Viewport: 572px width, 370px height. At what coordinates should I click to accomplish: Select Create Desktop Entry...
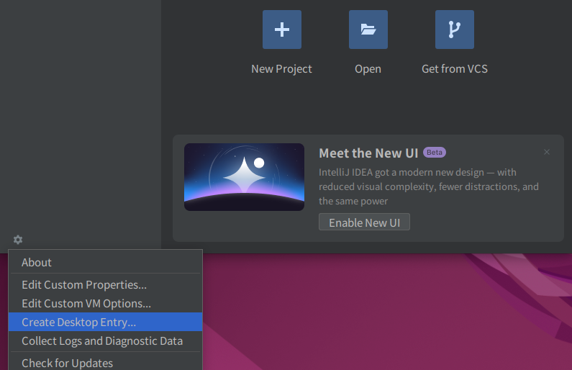click(x=106, y=322)
